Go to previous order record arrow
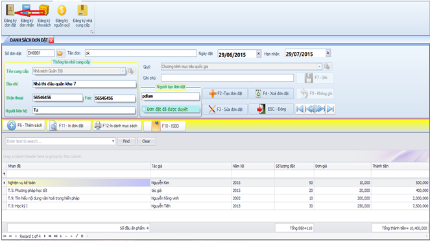This screenshot has width=430, height=241. (310, 109)
